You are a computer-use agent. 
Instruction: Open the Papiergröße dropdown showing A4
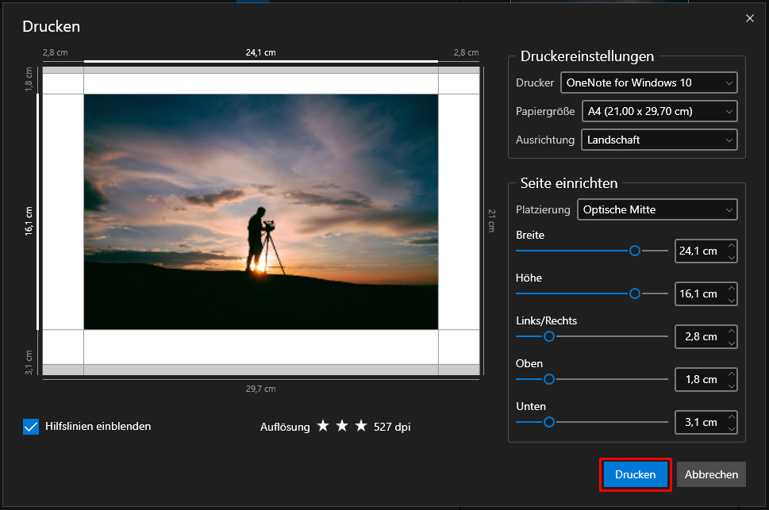[659, 111]
